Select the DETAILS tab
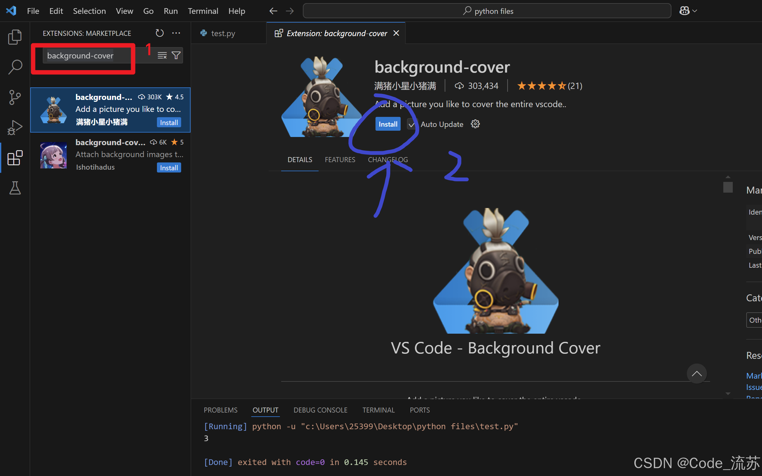The height and width of the screenshot is (476, 762). click(300, 160)
